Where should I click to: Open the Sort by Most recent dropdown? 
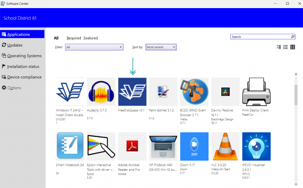click(161, 47)
